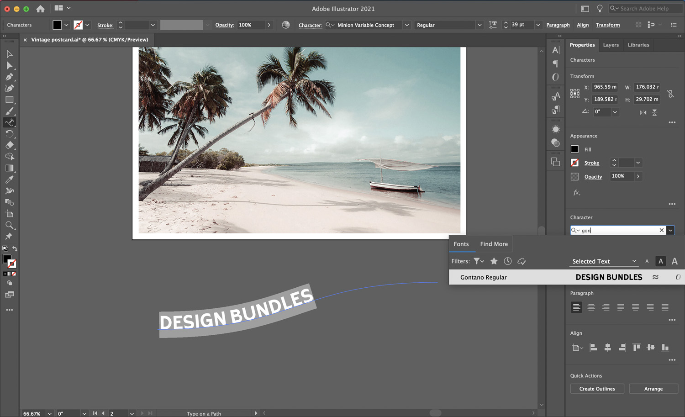The image size is (685, 417).
Task: Select the Pen tool
Action: point(9,77)
